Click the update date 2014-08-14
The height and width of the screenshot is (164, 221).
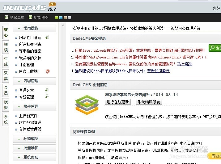pyautogui.click(x=166, y=95)
